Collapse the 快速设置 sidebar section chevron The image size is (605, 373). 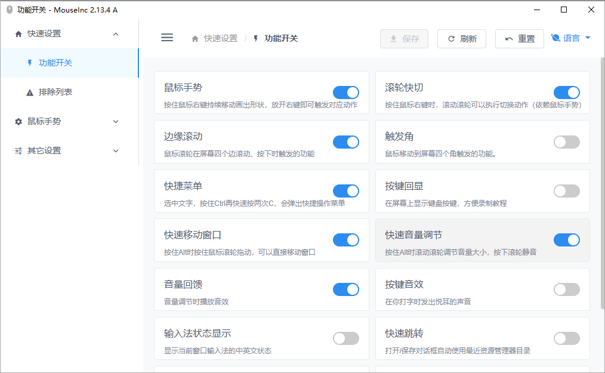(116, 34)
